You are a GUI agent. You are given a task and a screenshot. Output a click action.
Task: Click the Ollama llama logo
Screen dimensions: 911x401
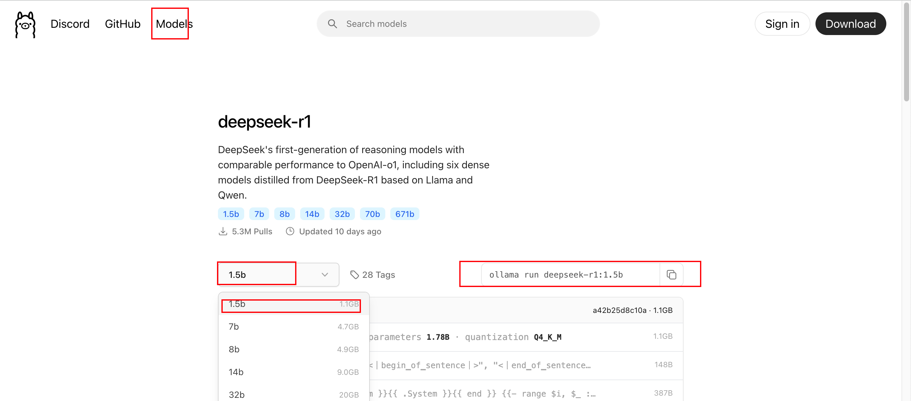[x=25, y=24]
